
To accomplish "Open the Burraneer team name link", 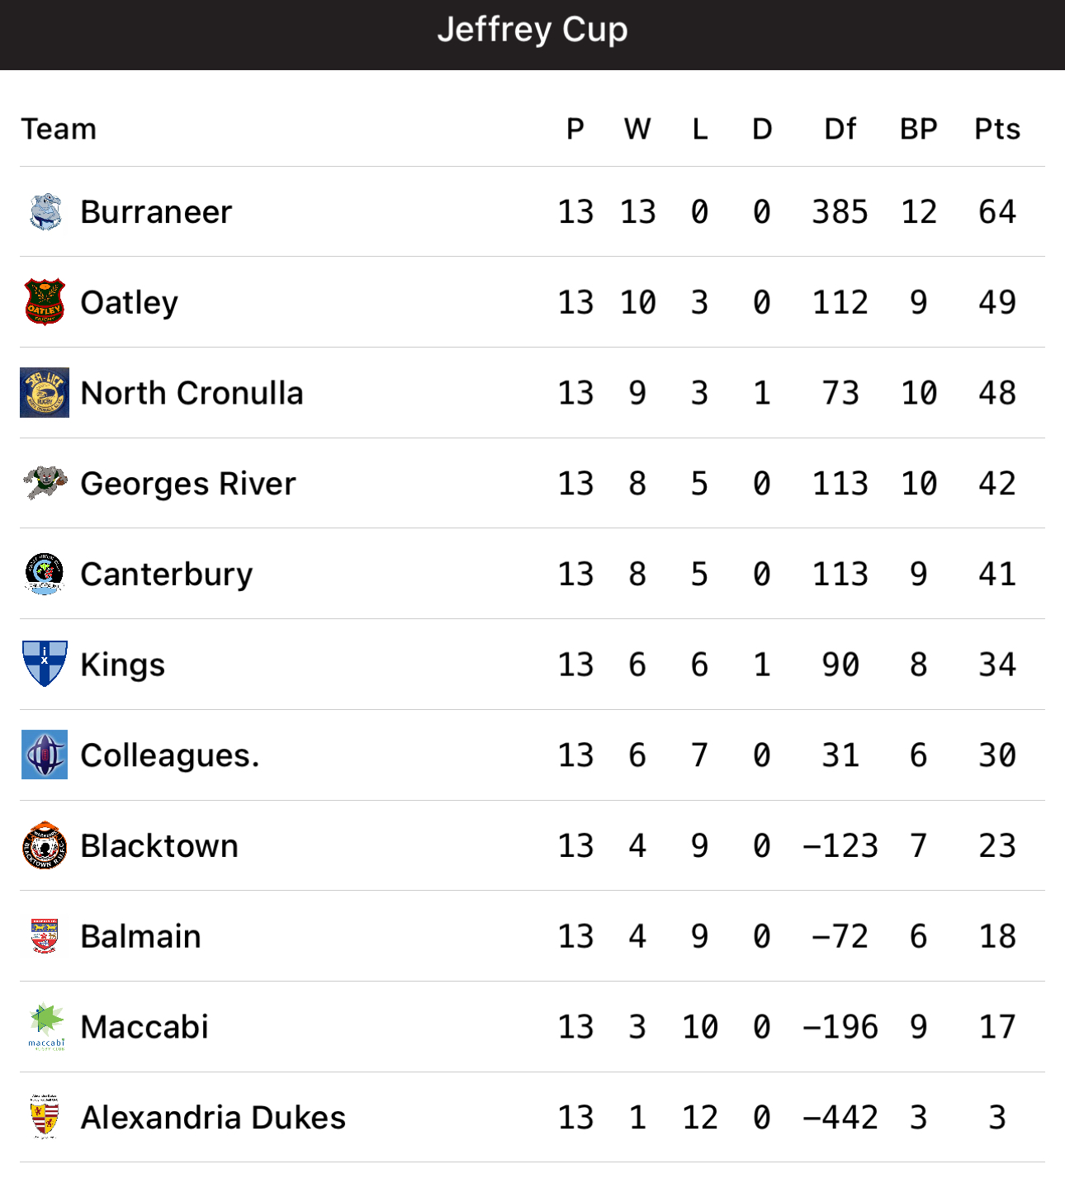I will 156,212.
